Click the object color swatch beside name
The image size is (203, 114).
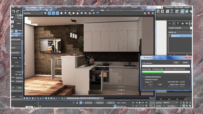(191, 28)
